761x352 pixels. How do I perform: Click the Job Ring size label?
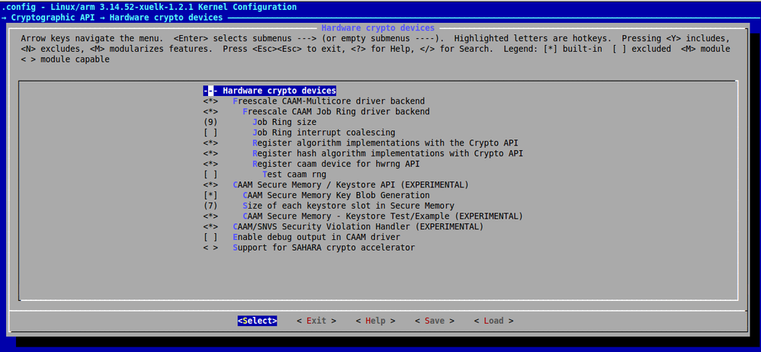pyautogui.click(x=284, y=122)
